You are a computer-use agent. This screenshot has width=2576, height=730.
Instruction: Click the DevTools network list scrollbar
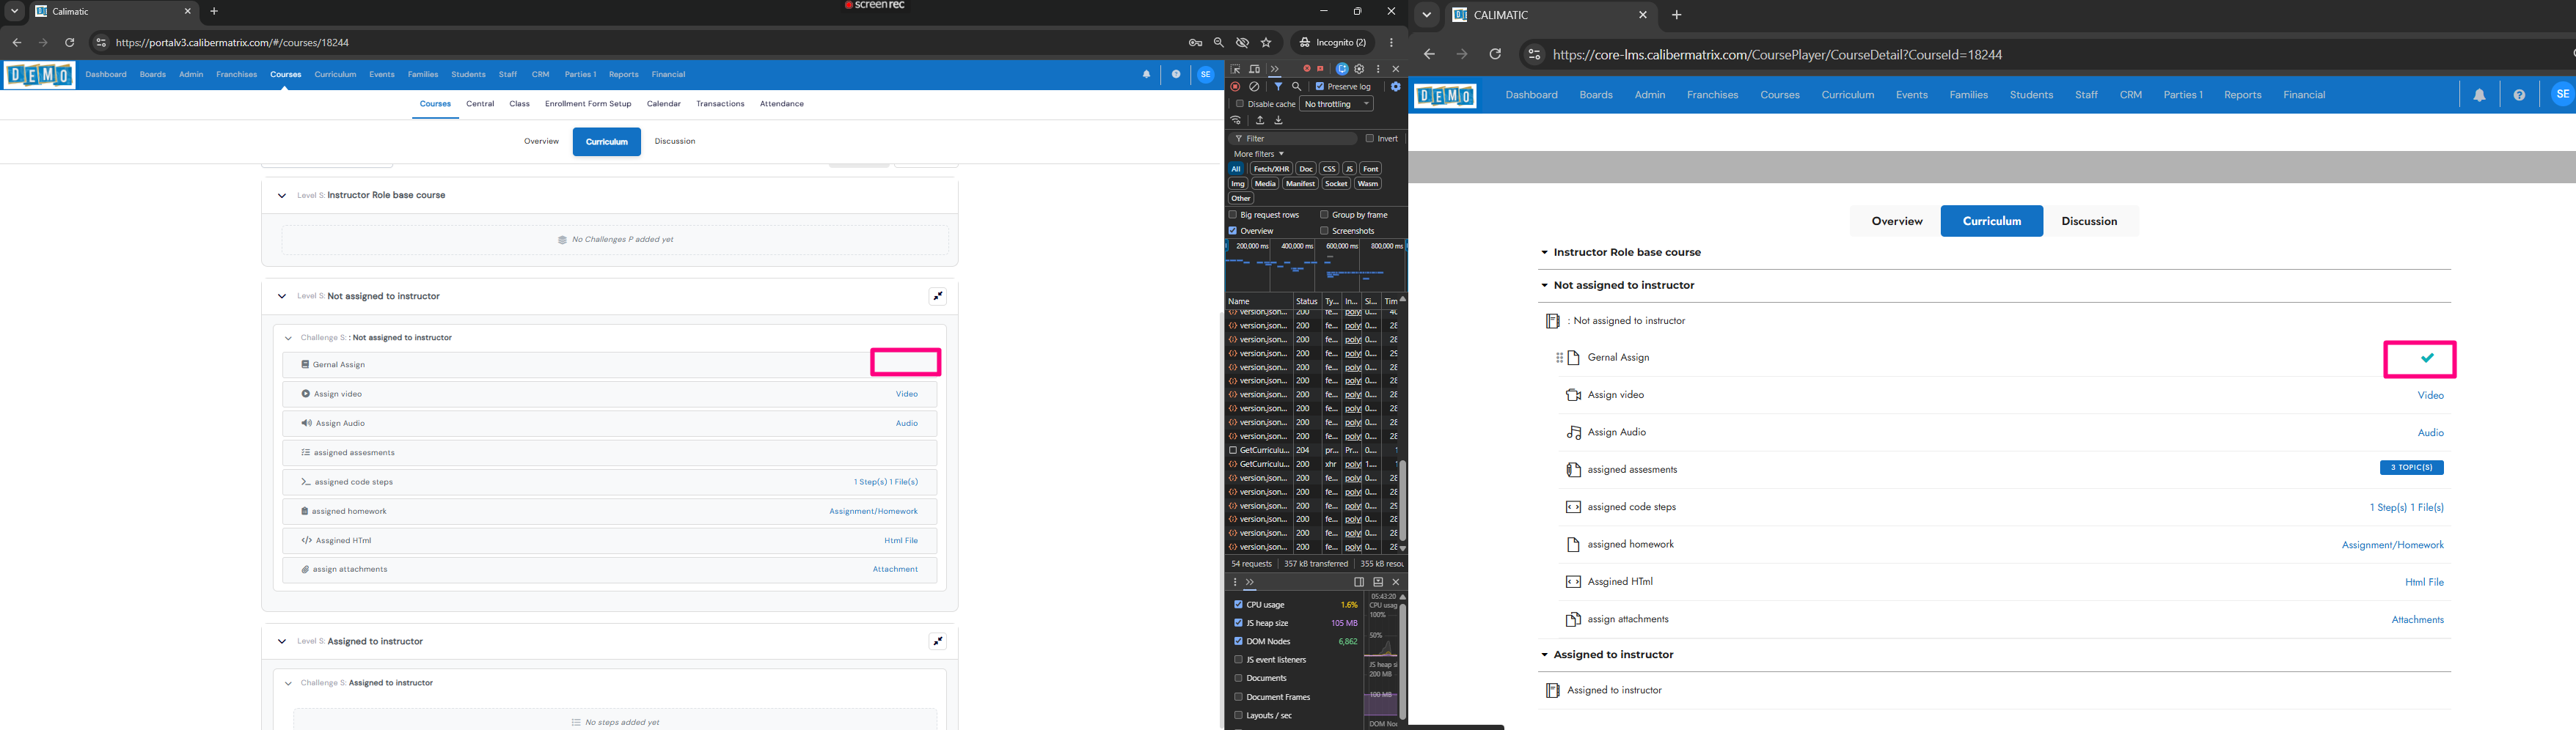click(x=1402, y=499)
